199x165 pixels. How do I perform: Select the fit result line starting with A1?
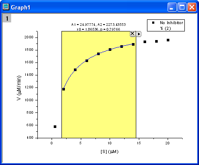pyautogui.click(x=98, y=25)
